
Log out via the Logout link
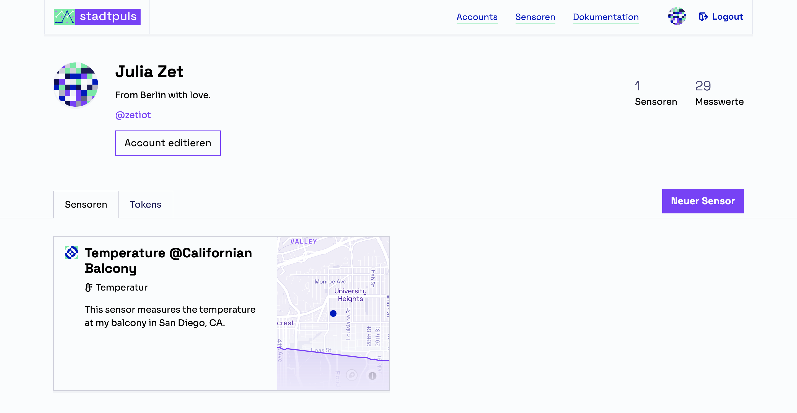coord(721,17)
